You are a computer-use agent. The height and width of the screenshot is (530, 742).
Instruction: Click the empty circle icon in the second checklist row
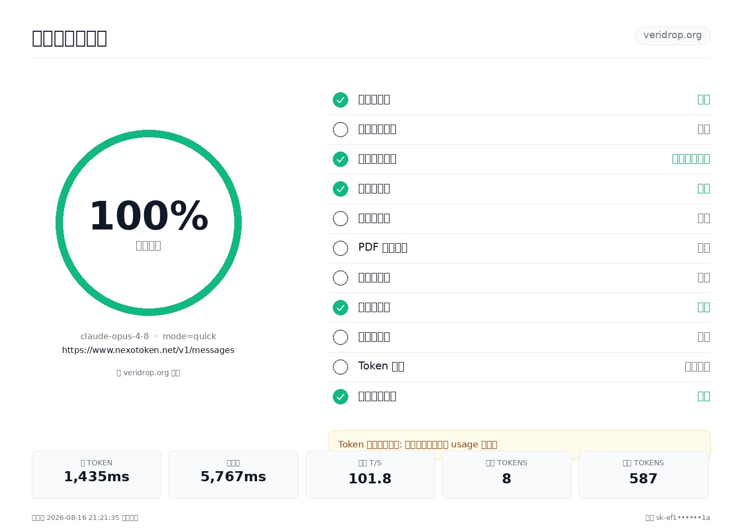pyautogui.click(x=340, y=129)
